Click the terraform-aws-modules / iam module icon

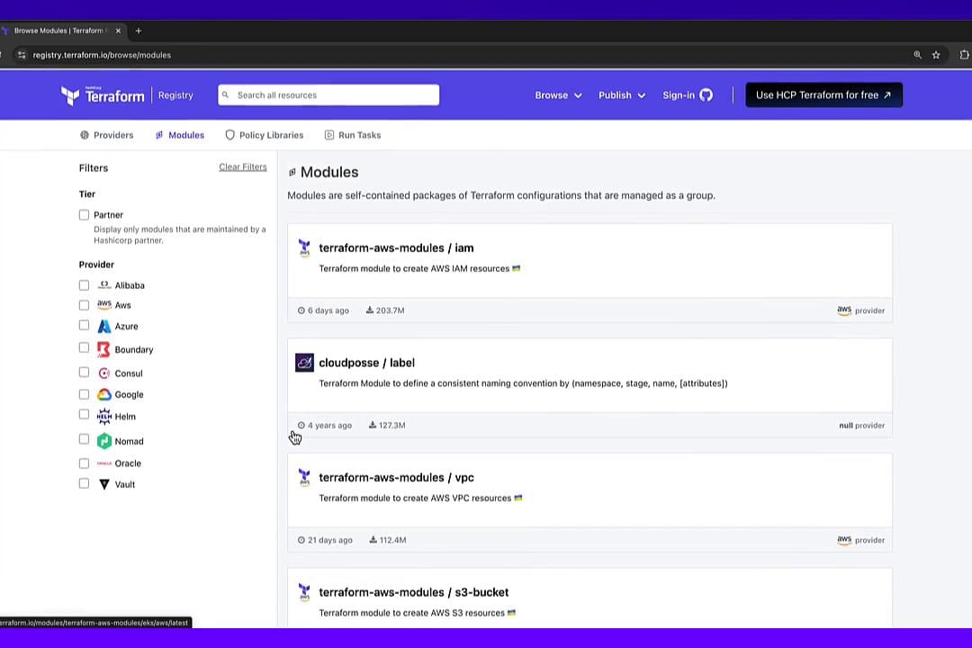coord(304,248)
